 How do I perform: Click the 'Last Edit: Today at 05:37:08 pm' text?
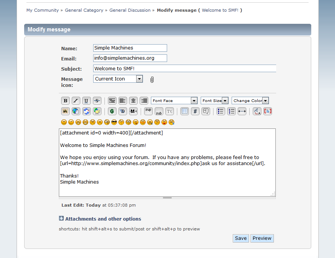[x=98, y=205]
